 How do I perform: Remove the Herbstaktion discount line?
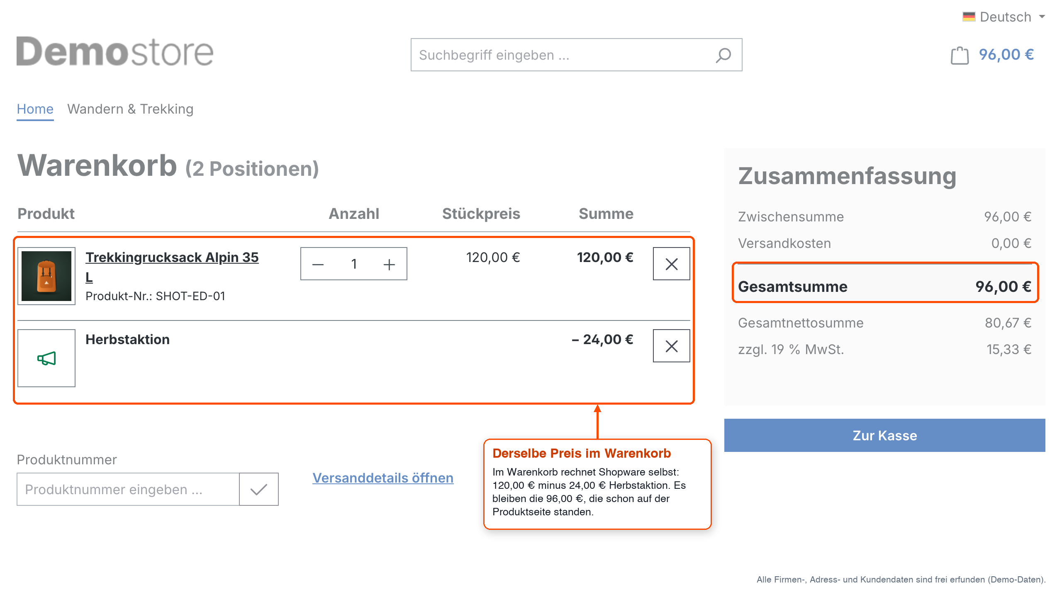pos(672,346)
